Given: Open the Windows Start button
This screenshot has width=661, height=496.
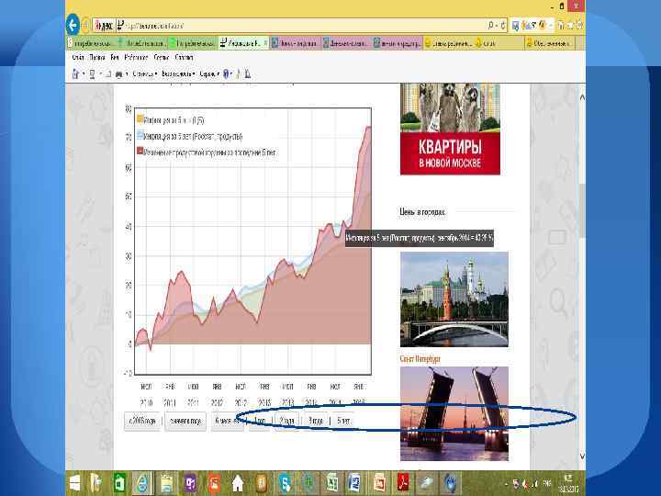Looking at the screenshot, I should coord(75,483).
